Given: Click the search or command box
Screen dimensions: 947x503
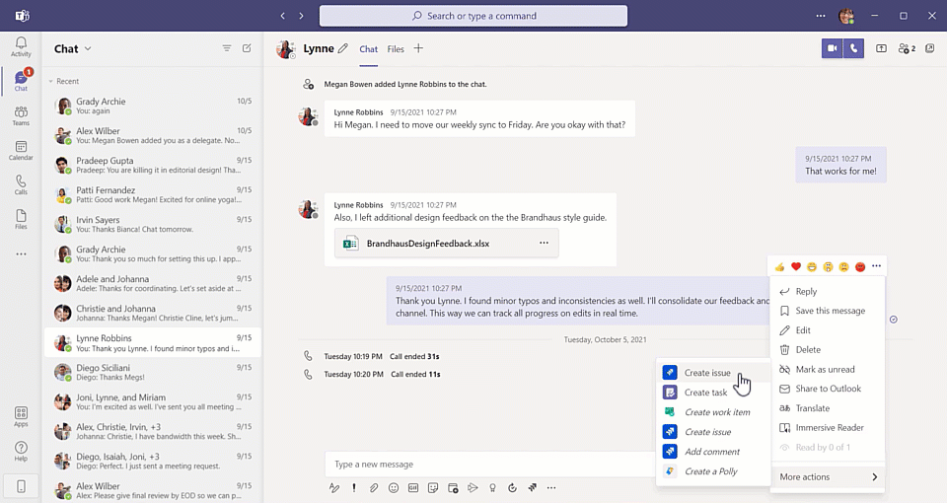Looking at the screenshot, I should tap(473, 16).
